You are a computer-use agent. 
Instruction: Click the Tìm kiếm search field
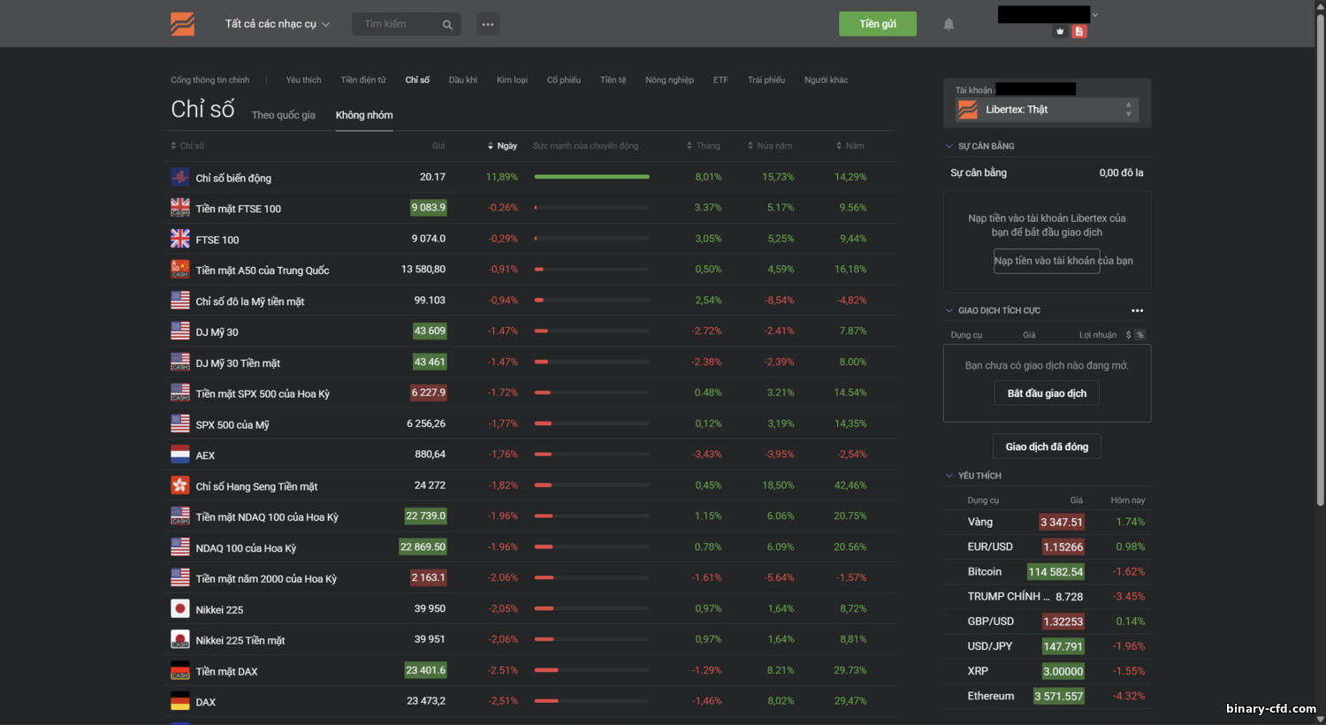click(398, 24)
